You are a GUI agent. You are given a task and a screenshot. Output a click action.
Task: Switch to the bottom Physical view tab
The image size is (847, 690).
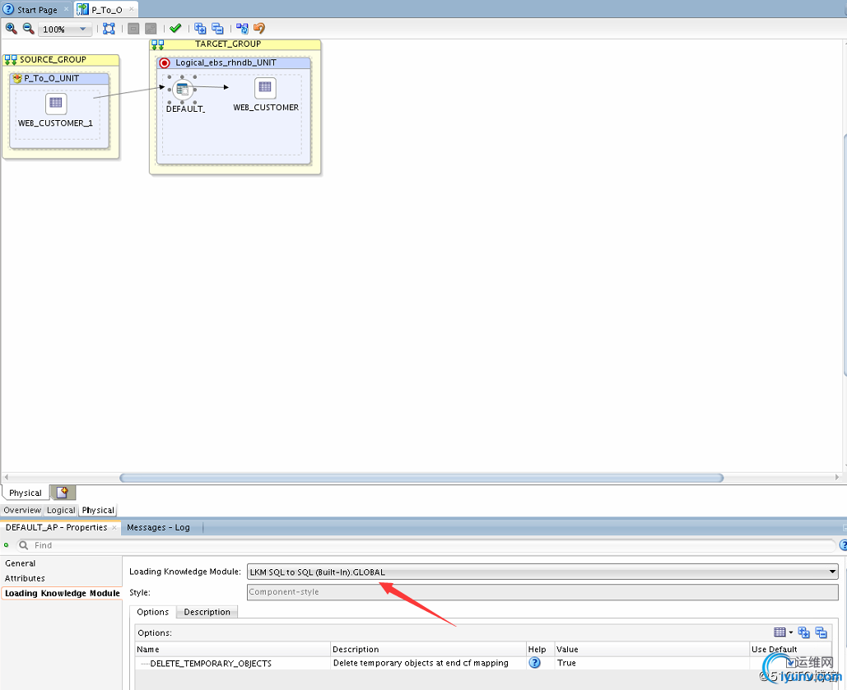(98, 510)
